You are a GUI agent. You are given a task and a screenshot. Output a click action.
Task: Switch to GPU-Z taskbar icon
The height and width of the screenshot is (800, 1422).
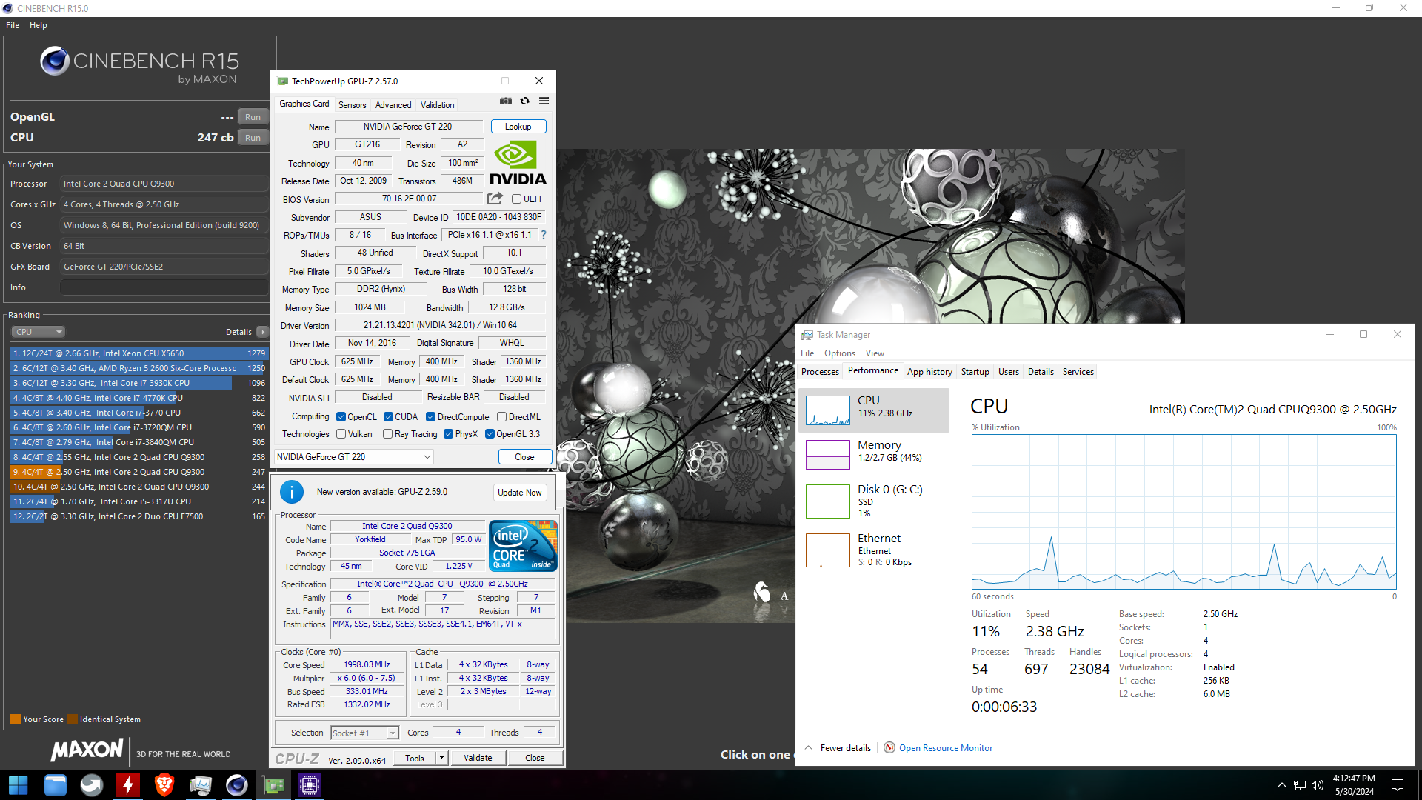pyautogui.click(x=273, y=785)
